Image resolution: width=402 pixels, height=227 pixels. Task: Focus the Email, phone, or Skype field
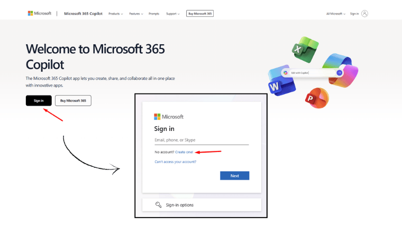(x=202, y=140)
